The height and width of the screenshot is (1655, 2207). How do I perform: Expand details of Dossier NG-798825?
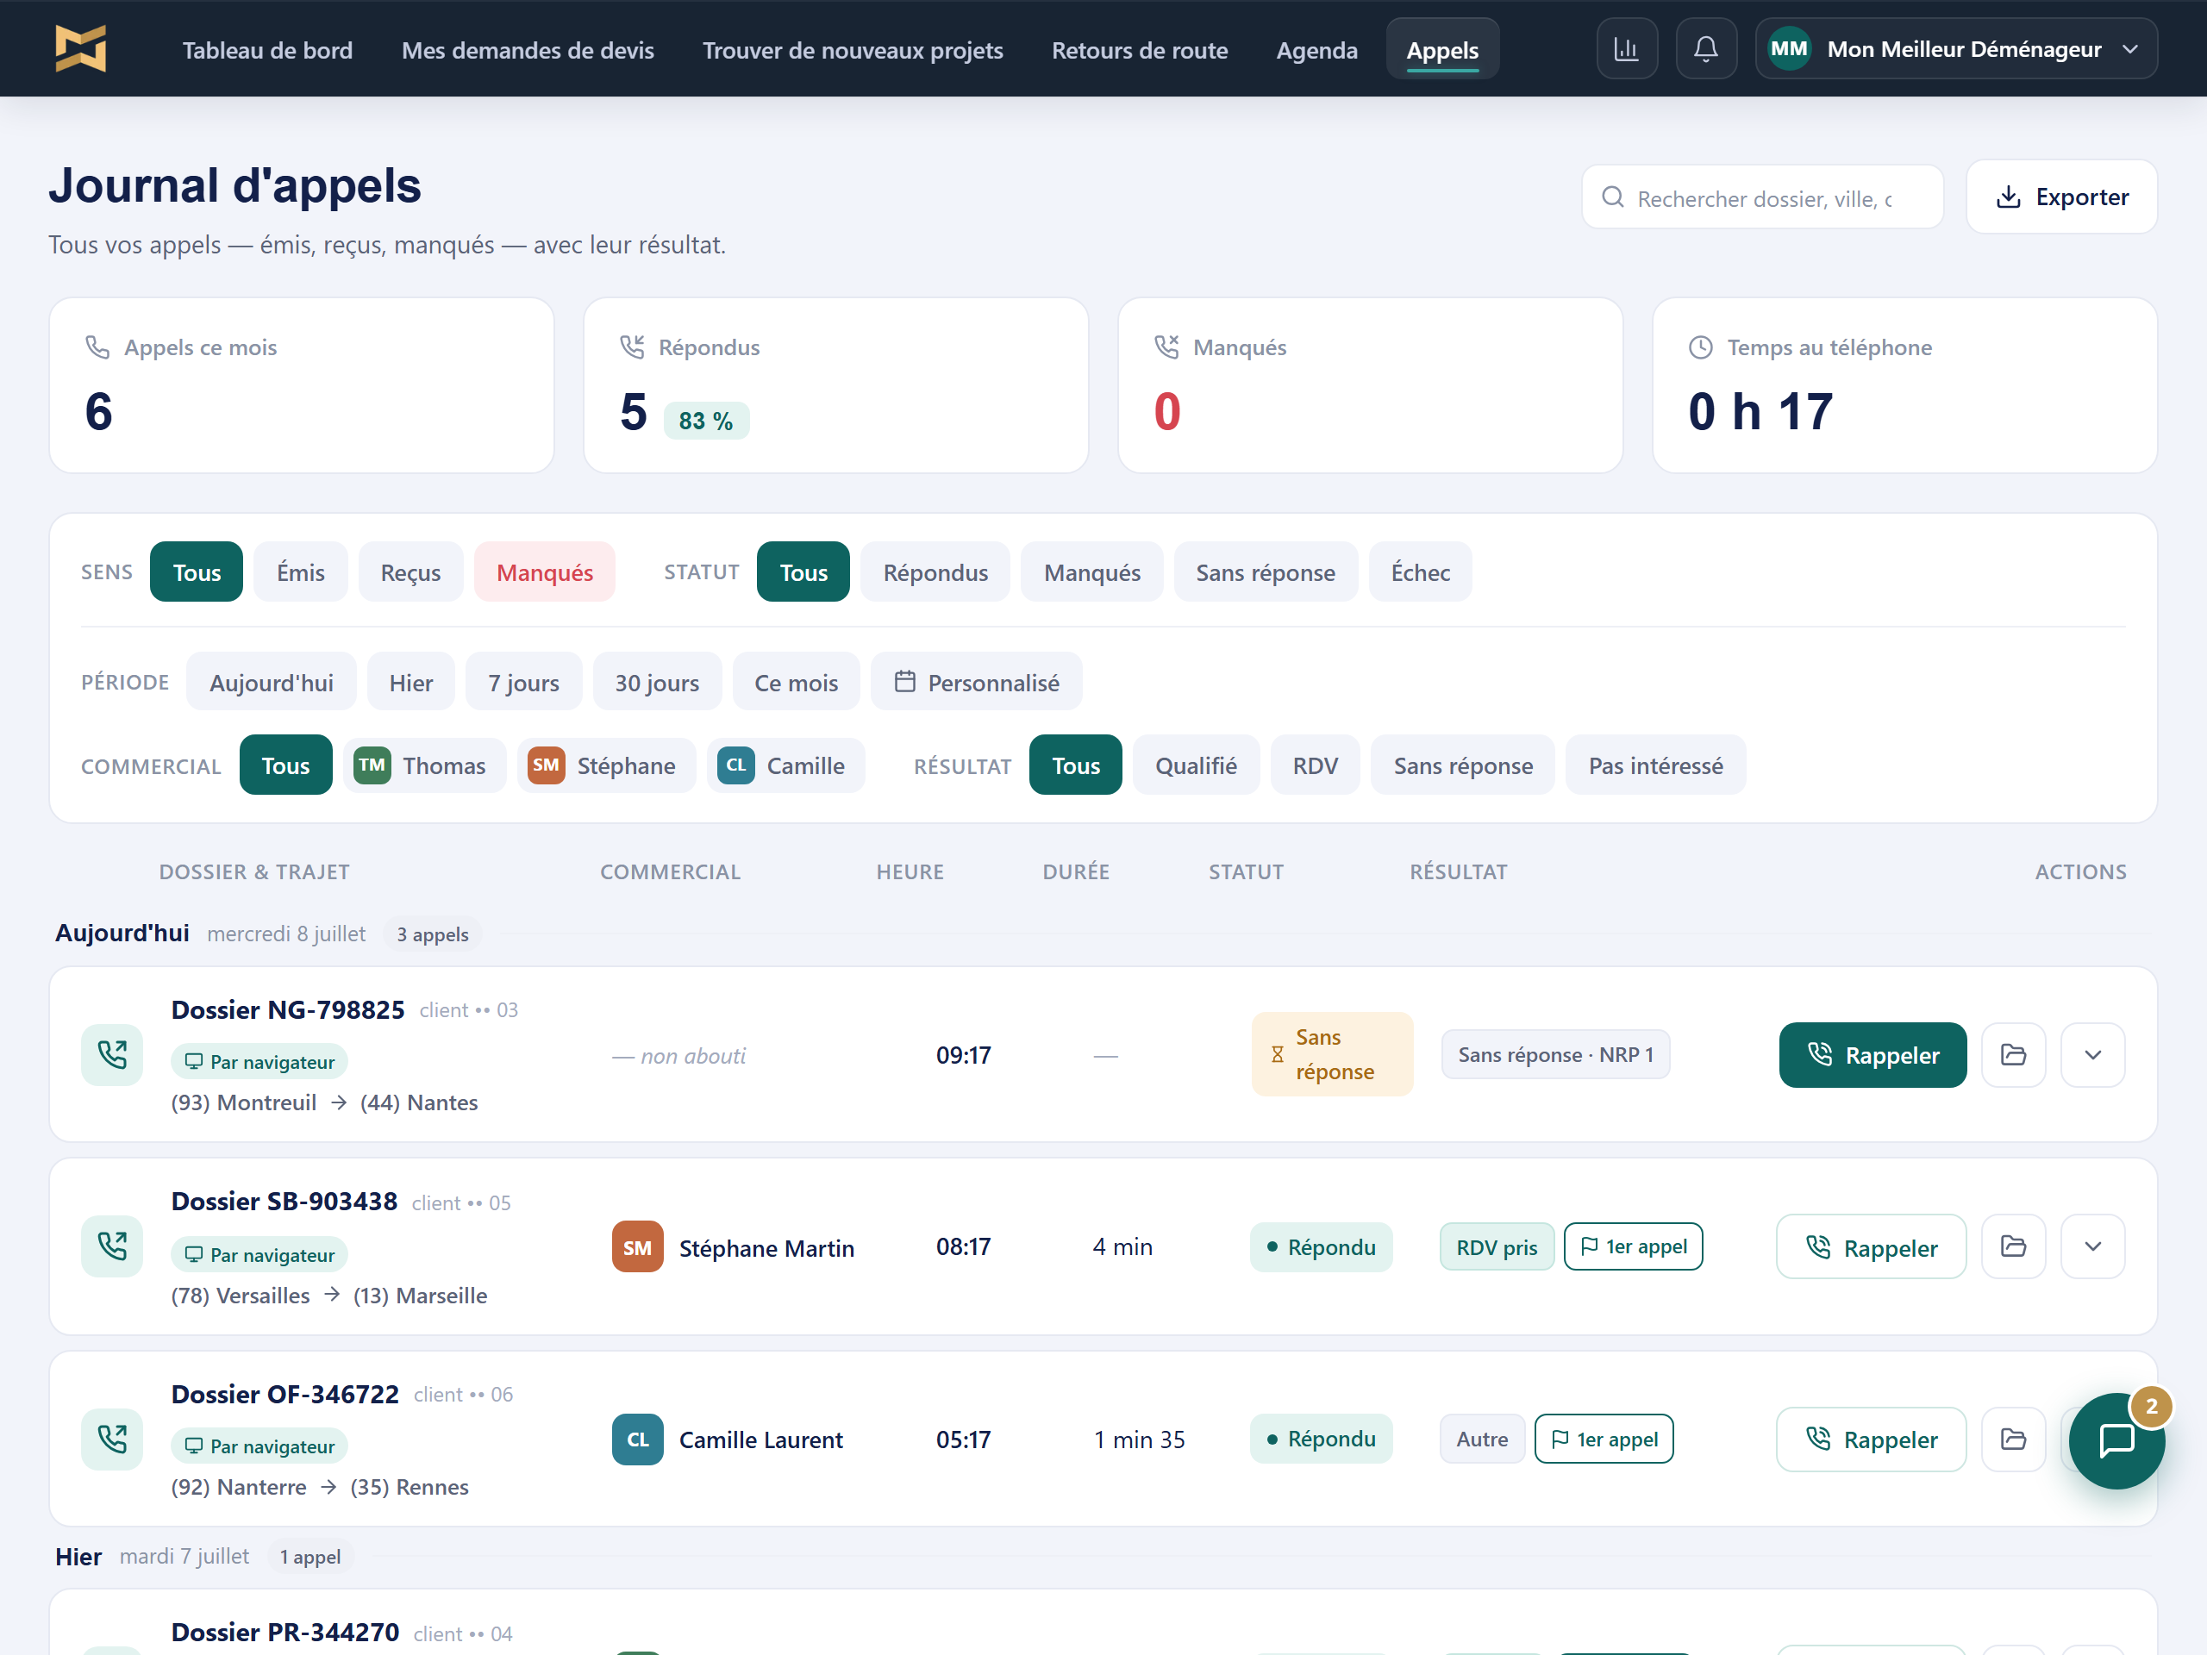point(2092,1054)
